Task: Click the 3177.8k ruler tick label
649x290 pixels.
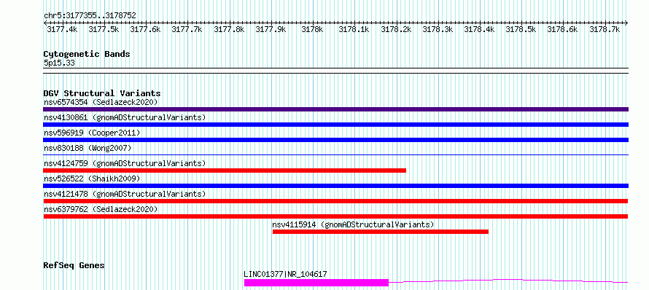Action: (229, 29)
